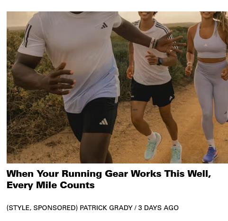The image size is (228, 221).
Task: Click the "3 DAYS AGO" timestamp
Action: (158, 208)
